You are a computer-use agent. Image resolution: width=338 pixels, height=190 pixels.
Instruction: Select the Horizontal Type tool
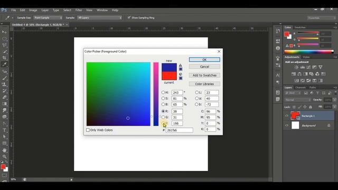point(4,130)
